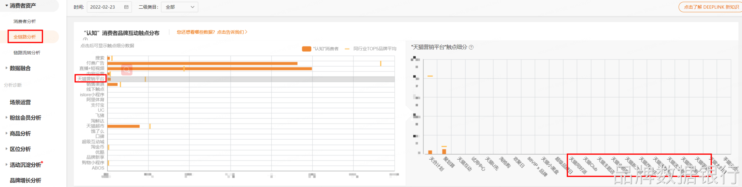
Task: Click the 支付宝 row label
Action: point(97,105)
